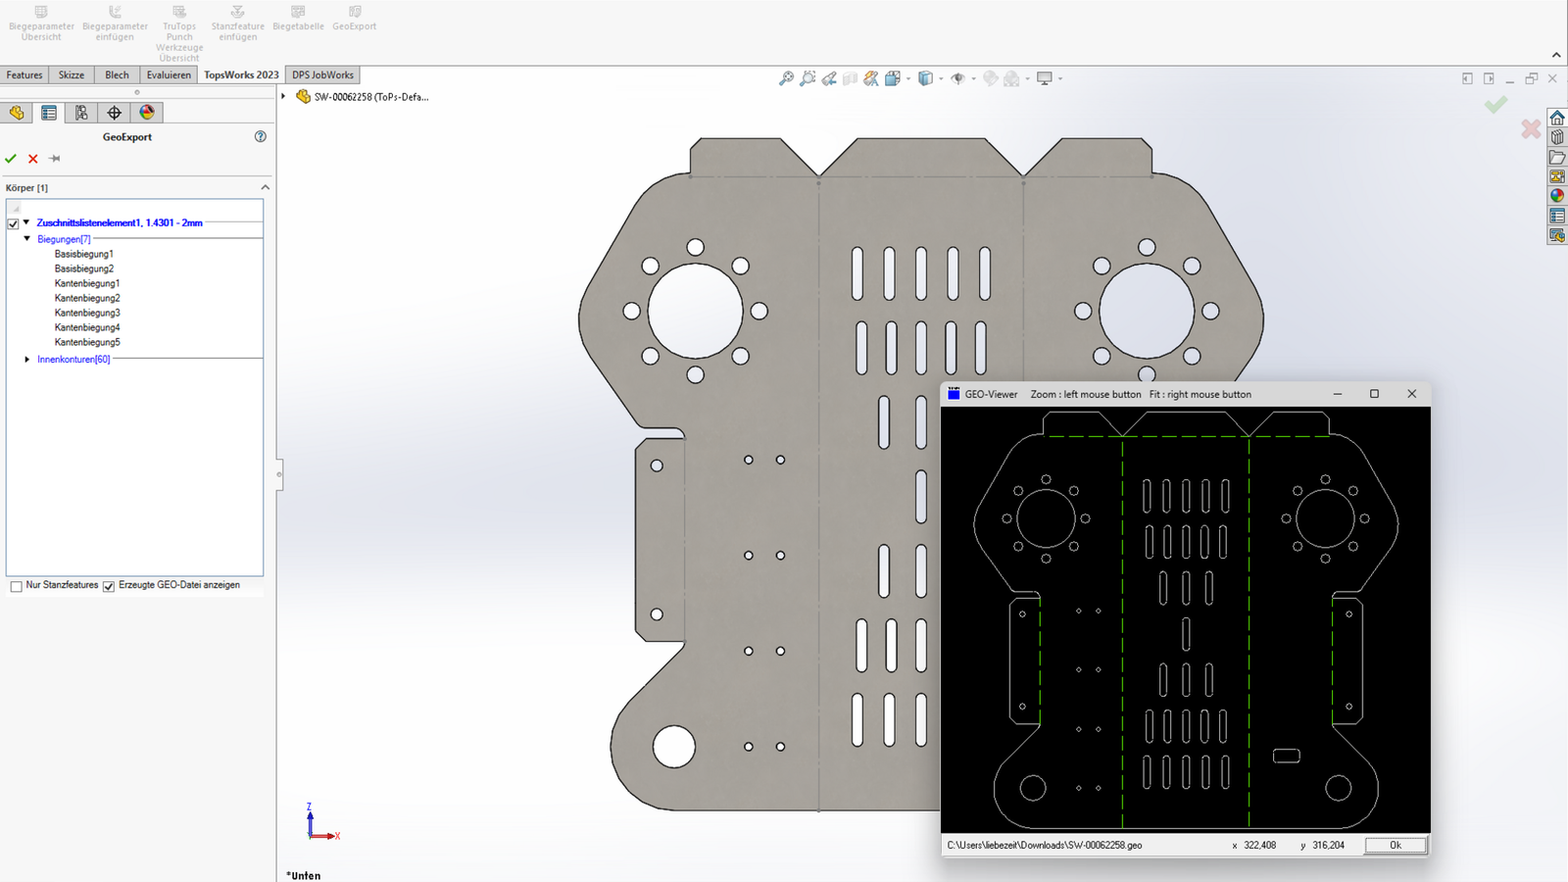Image resolution: width=1568 pixels, height=882 pixels.
Task: Click Ok in the GEO-Viewer window
Action: tap(1396, 845)
